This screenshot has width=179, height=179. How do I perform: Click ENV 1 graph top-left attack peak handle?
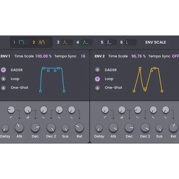click(x=43, y=68)
